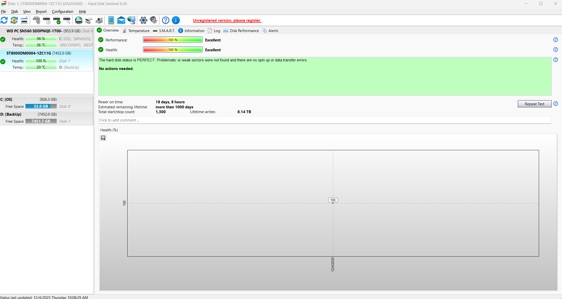
Task: Click the disk with clock toolbar icon
Action: click(x=47, y=20)
